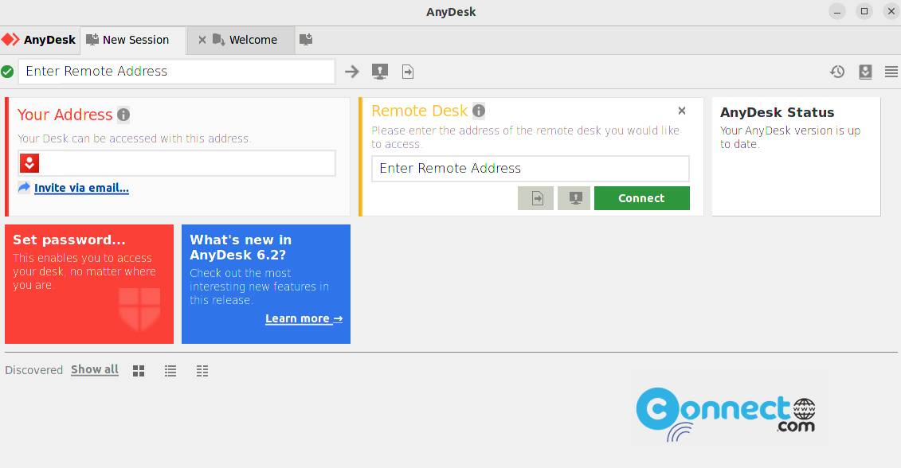Open the main hamburger menu
This screenshot has width=901, height=468.
tap(891, 71)
